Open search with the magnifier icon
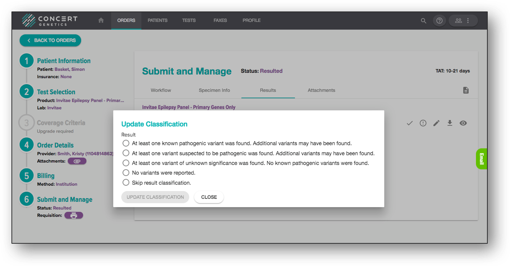 pyautogui.click(x=423, y=21)
